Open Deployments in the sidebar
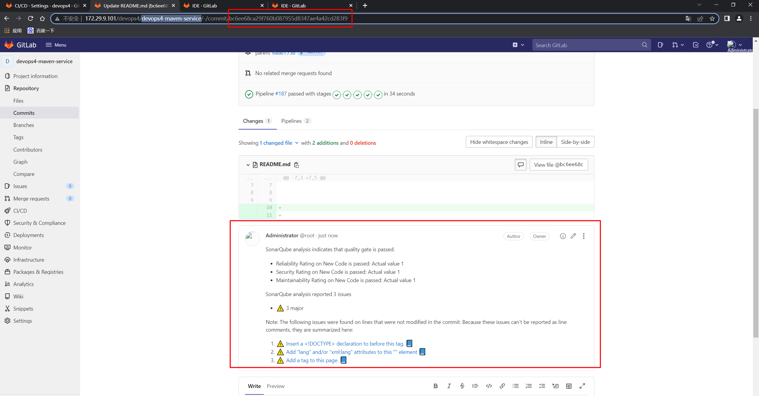 (x=28, y=235)
